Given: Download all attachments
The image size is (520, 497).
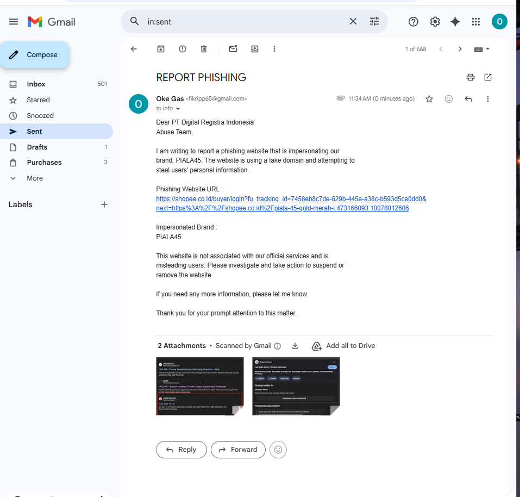Looking at the screenshot, I should pos(295,346).
